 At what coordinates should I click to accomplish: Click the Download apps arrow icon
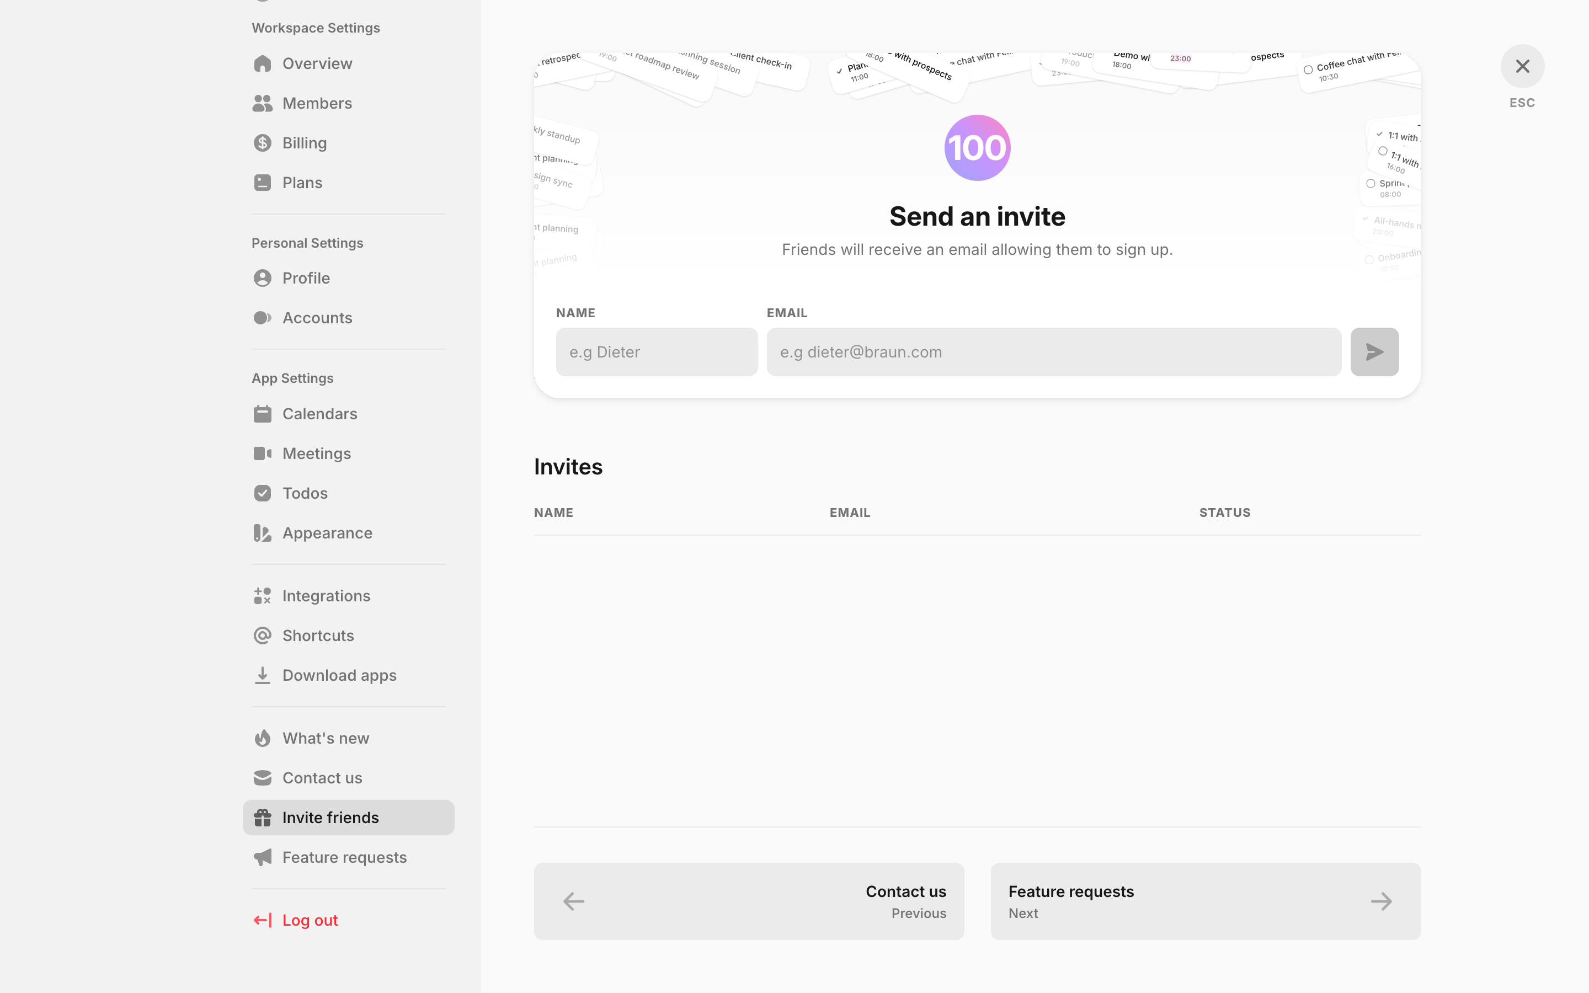(262, 675)
